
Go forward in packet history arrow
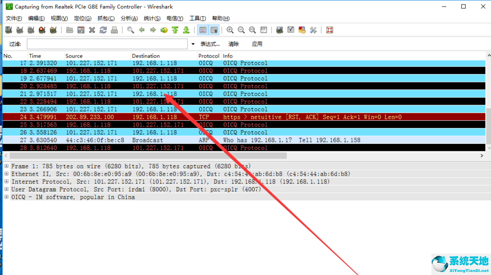[x=153, y=30]
